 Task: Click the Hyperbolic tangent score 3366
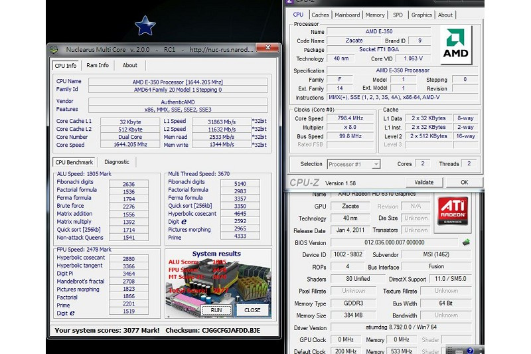pos(129,266)
